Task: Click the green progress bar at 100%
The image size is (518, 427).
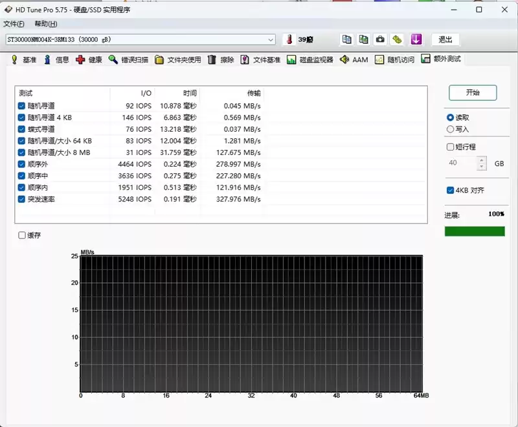Action: (x=475, y=231)
